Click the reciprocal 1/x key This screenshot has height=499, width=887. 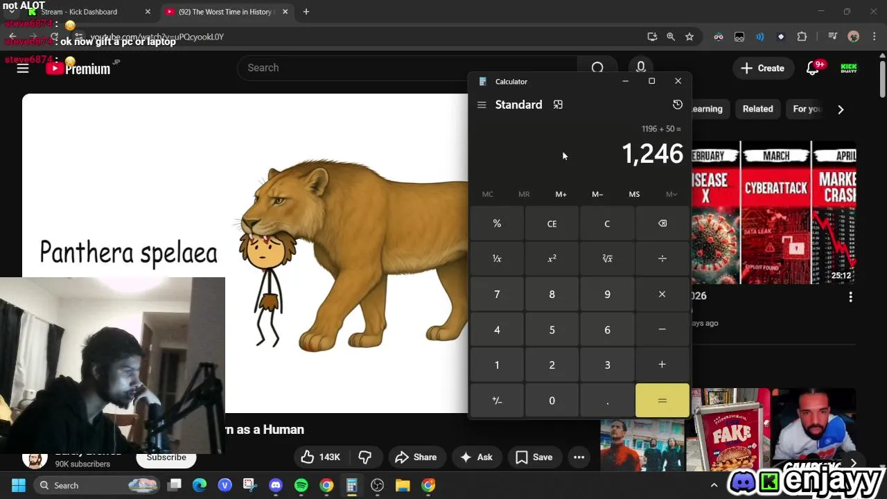tap(497, 259)
